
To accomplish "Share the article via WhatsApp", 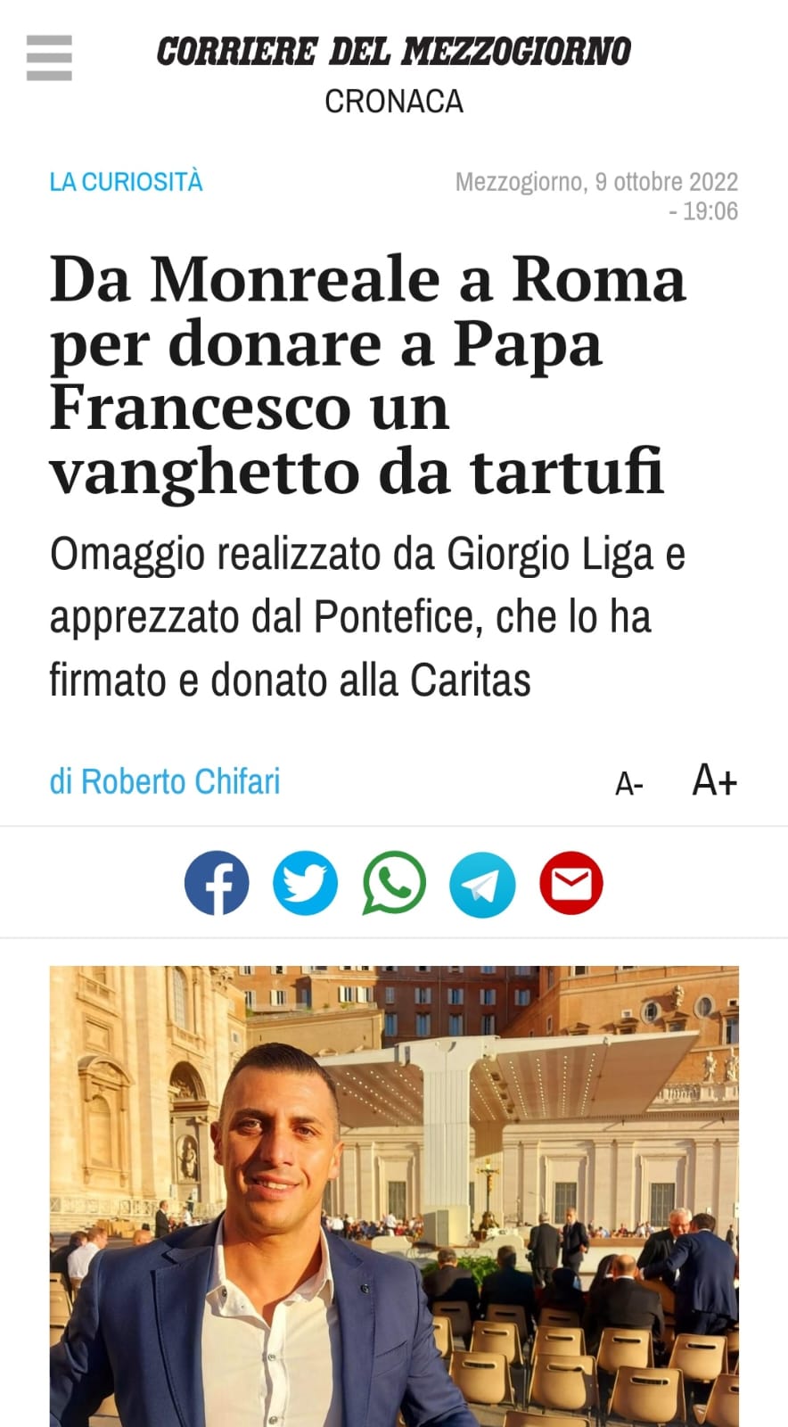I will (x=394, y=883).
